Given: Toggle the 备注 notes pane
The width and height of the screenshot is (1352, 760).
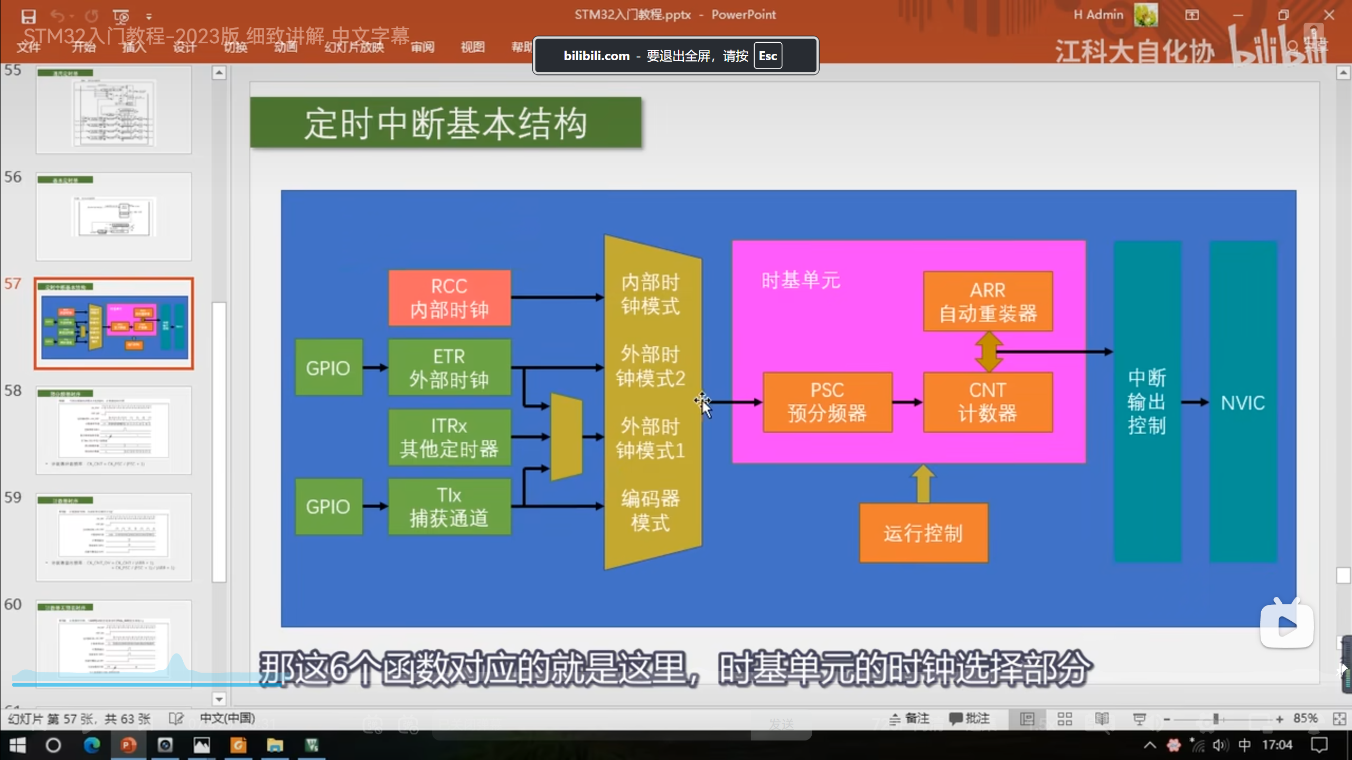Looking at the screenshot, I should point(909,719).
